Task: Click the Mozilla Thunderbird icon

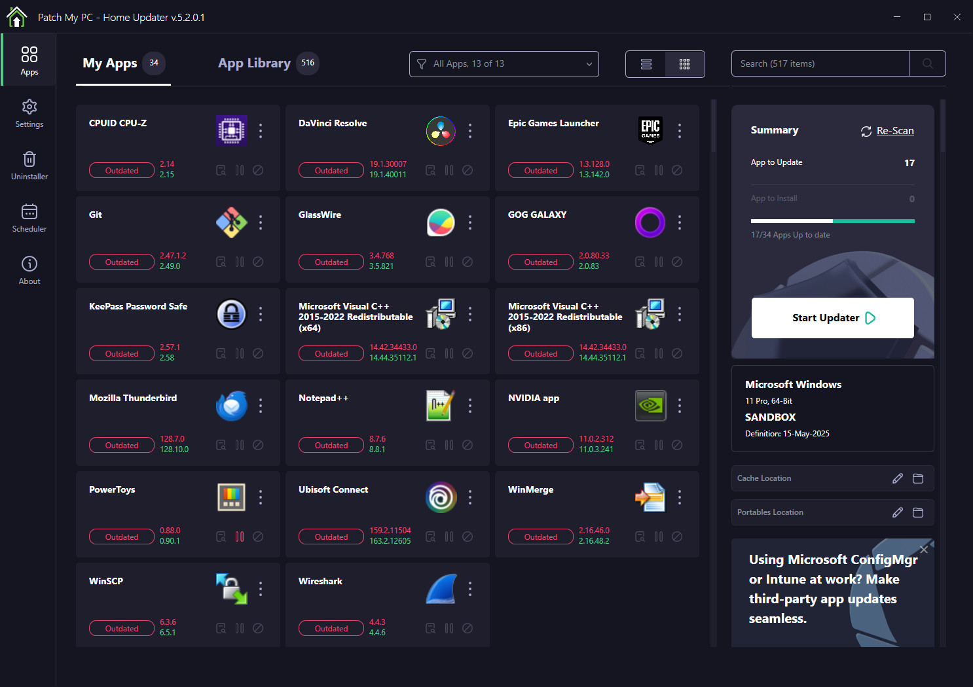Action: (x=232, y=406)
